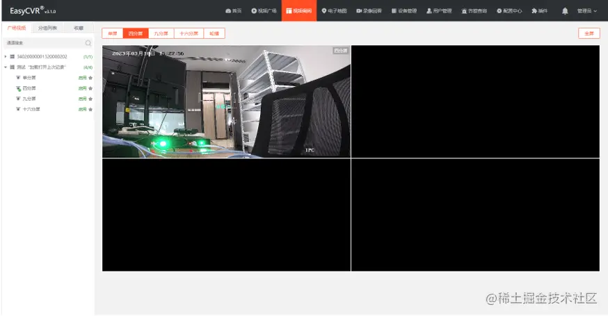608x316 pixels.
Task: Expand the 34020000001320000202 device node
Action: 6,56
